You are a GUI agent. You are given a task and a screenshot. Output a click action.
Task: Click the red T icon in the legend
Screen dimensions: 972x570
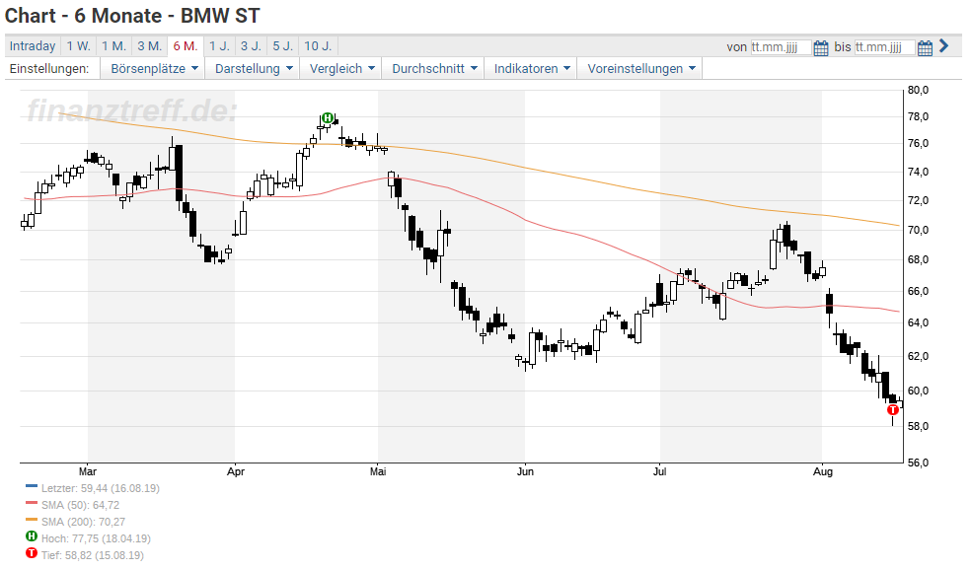(x=32, y=553)
